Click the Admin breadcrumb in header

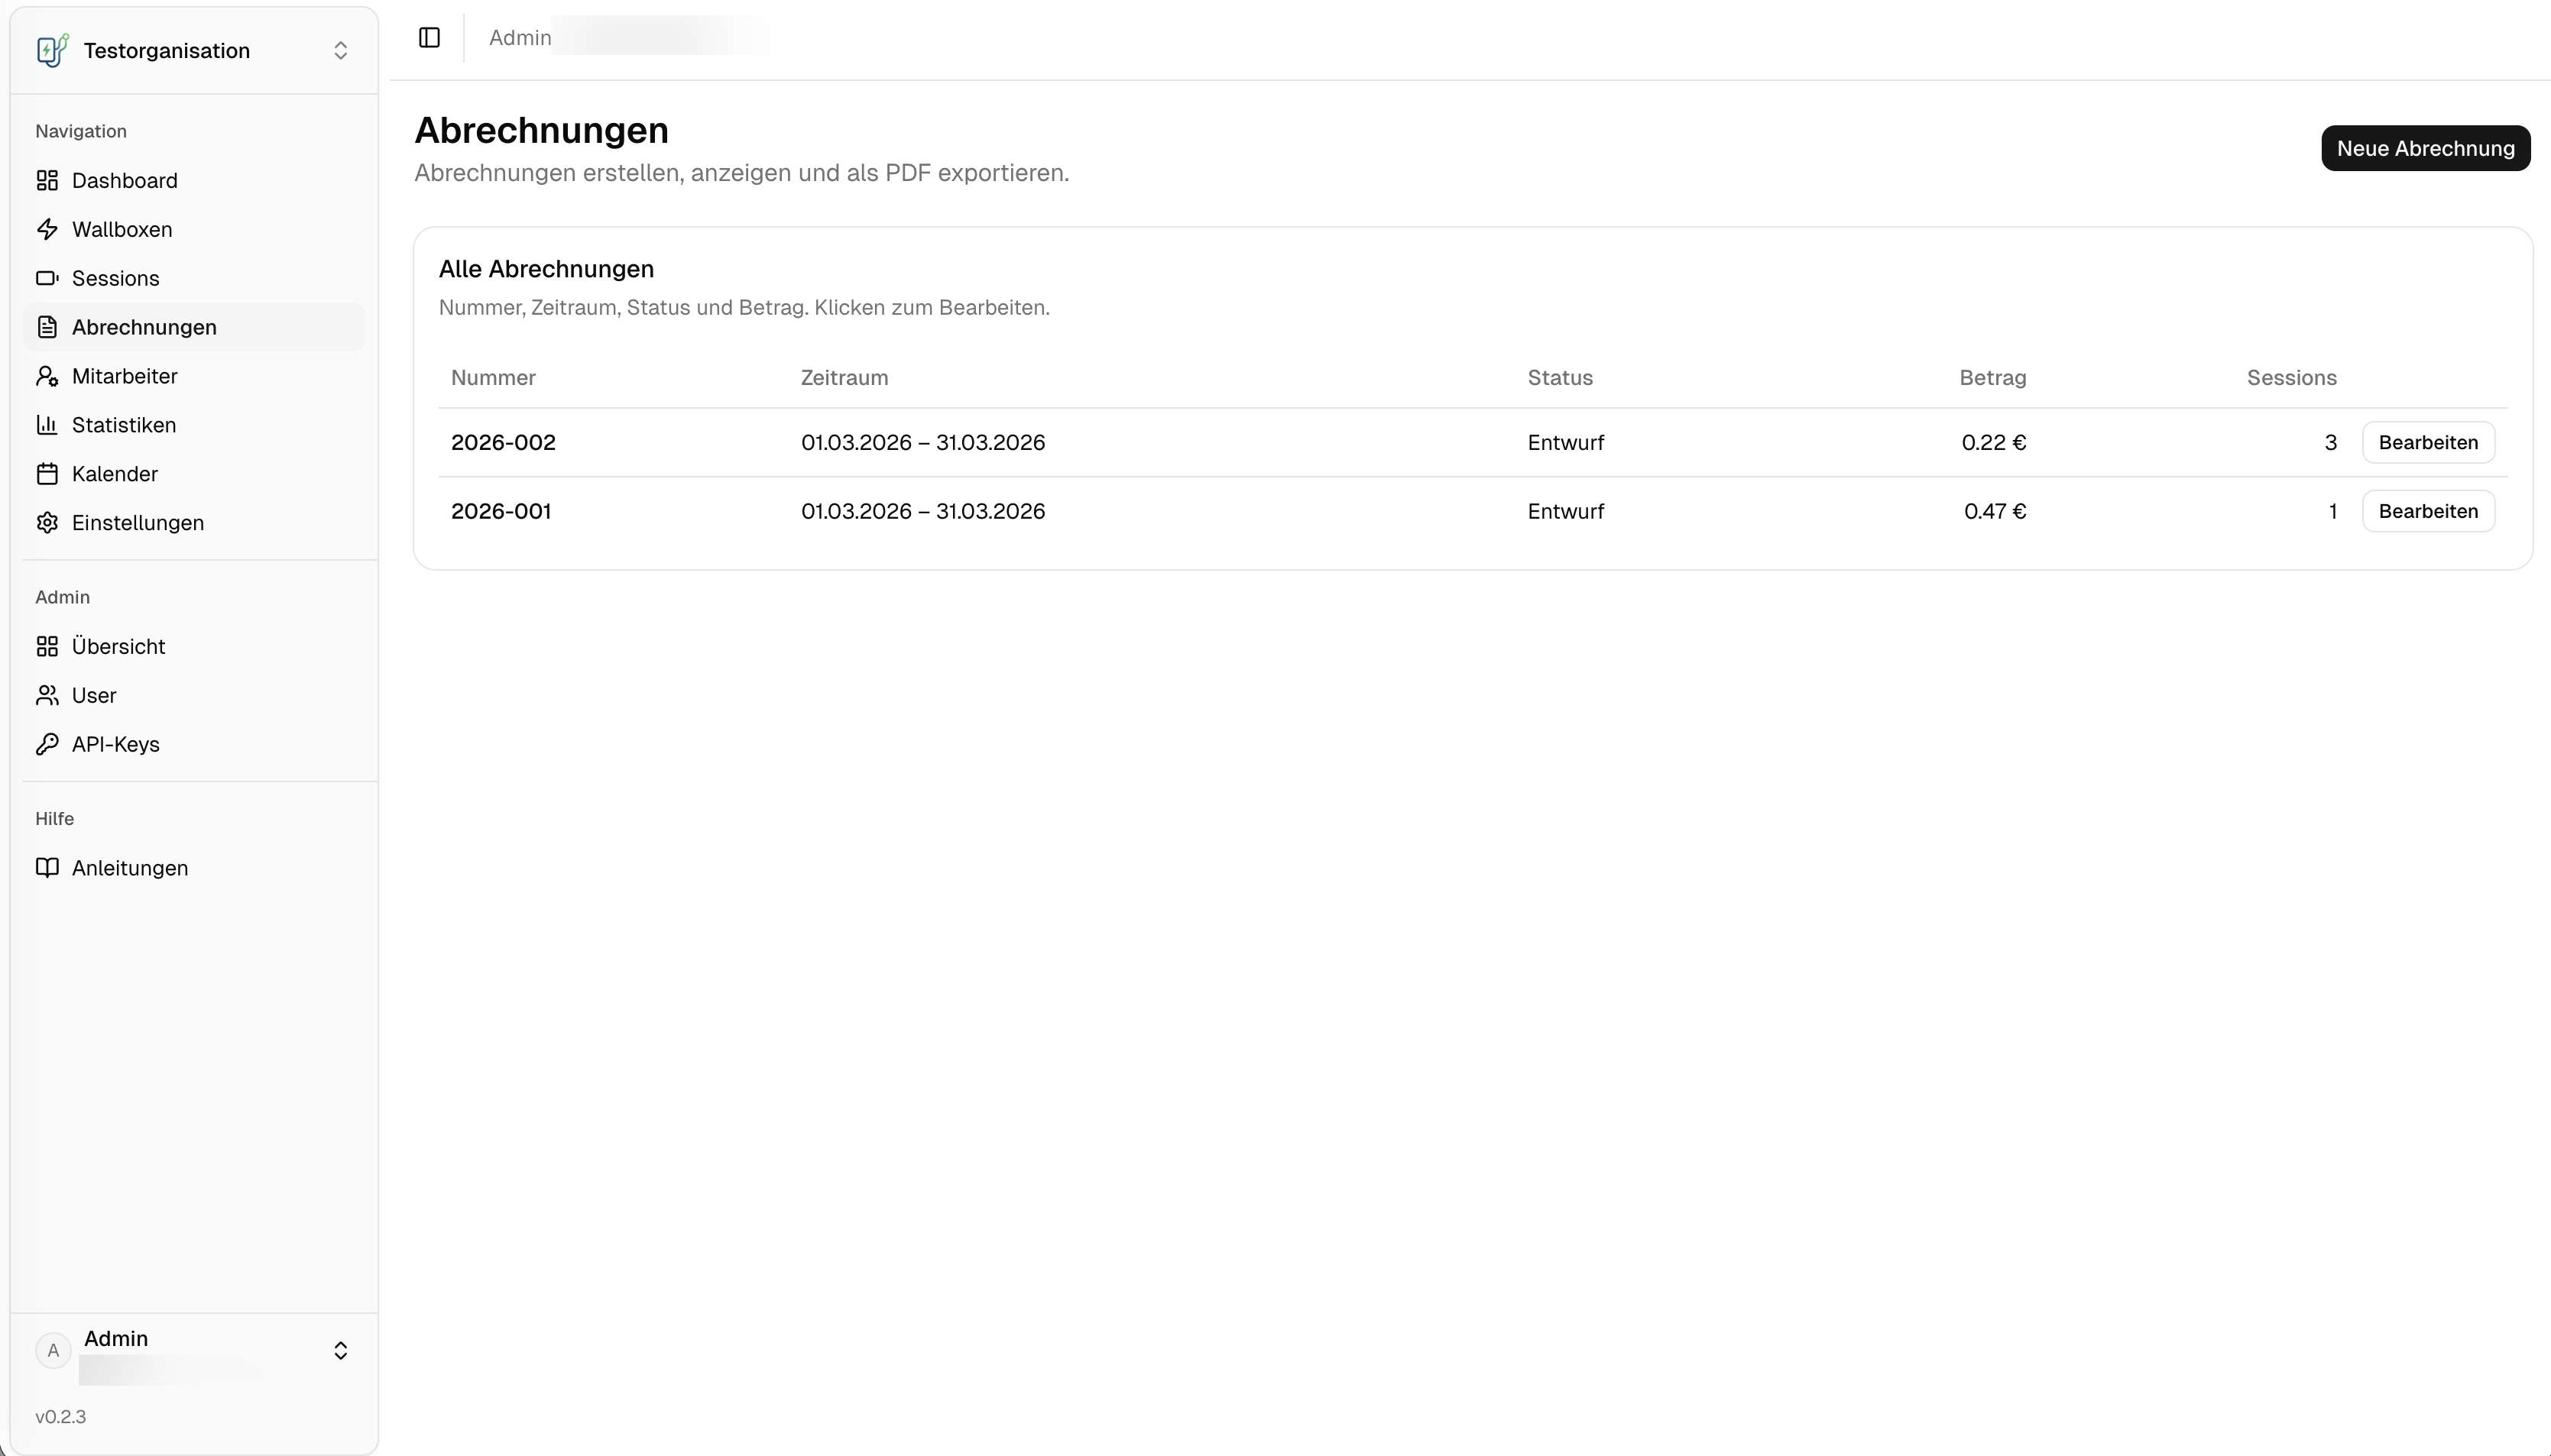click(x=519, y=38)
